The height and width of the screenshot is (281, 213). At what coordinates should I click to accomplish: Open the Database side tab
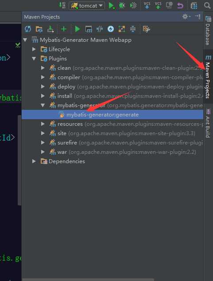[x=208, y=31]
